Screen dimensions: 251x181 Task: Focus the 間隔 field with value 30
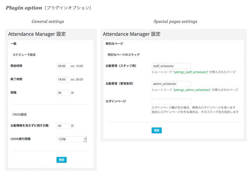click(x=63, y=93)
